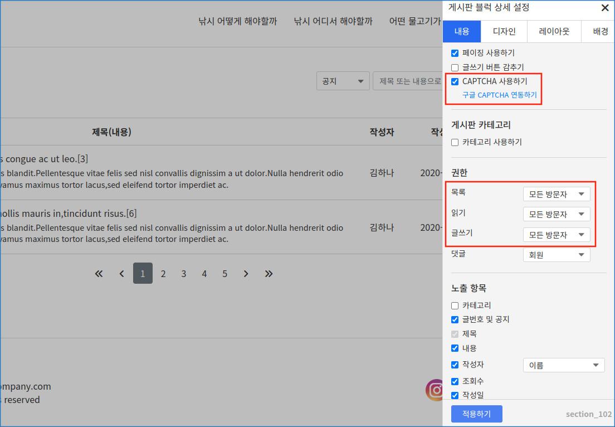Close the 게시판 블럭 상세 설정 panel

[x=604, y=8]
